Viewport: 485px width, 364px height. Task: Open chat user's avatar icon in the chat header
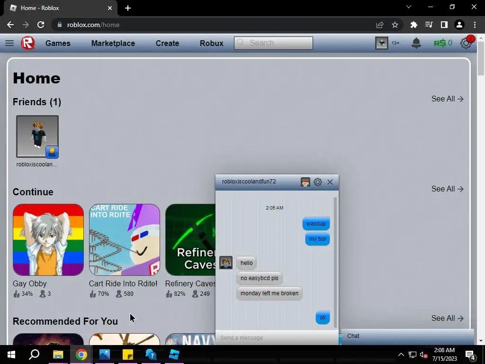[x=305, y=182]
